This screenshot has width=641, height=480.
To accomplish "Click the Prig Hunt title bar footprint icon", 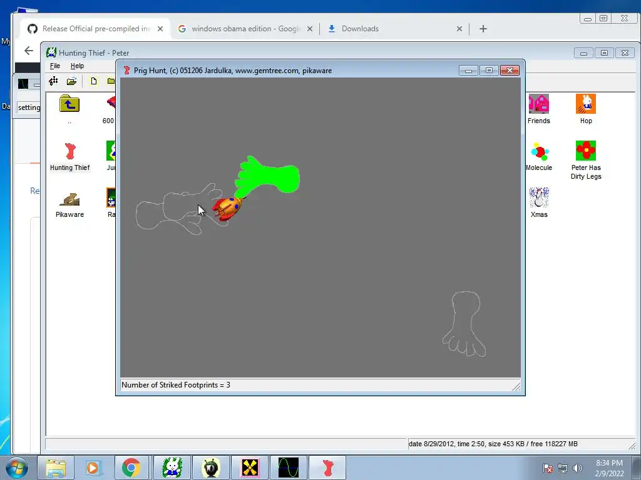I will coord(126,70).
